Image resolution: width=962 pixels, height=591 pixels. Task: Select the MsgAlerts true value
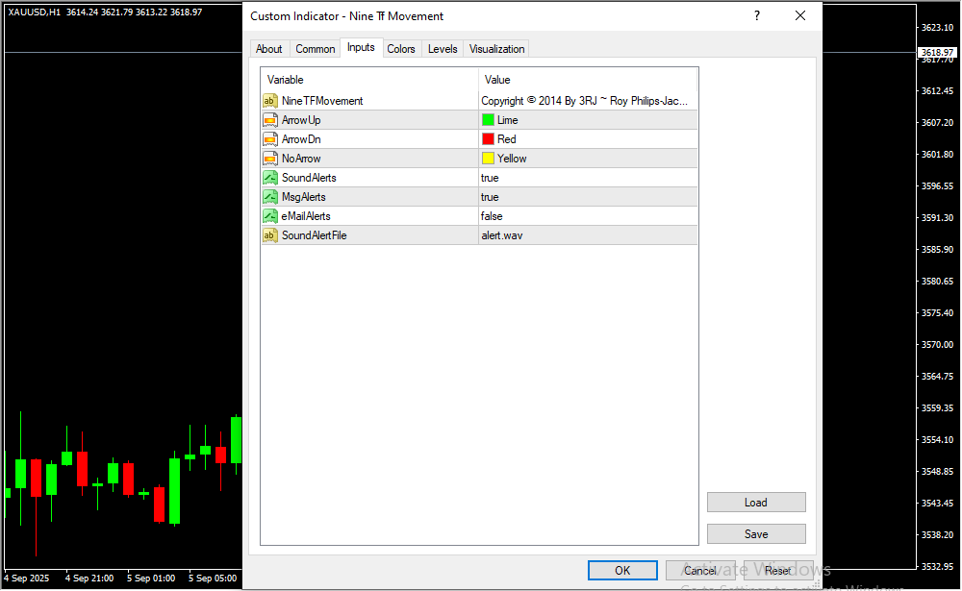[491, 197]
